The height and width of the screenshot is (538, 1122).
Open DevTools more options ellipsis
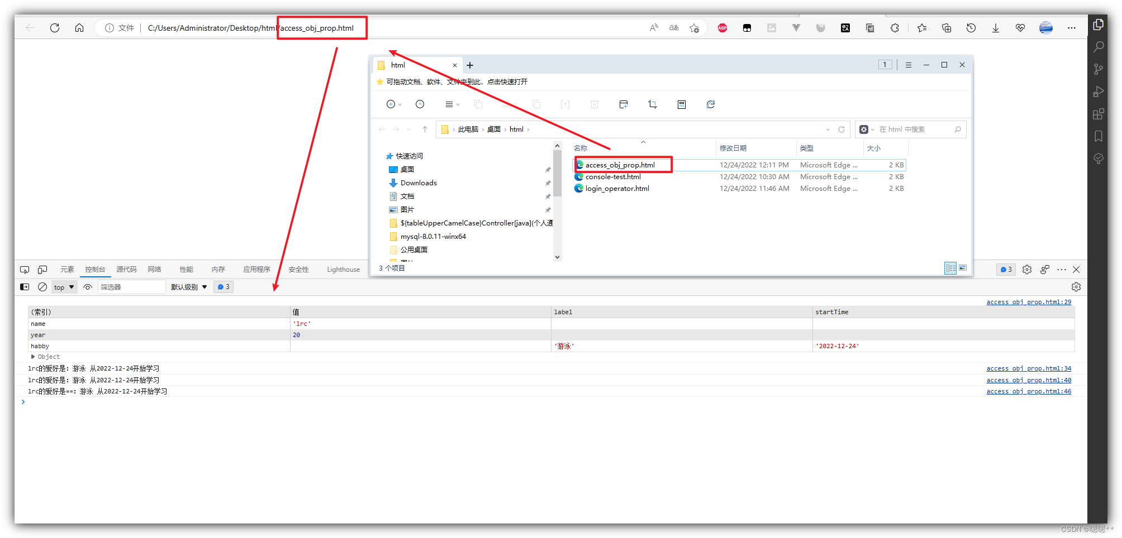click(x=1062, y=270)
